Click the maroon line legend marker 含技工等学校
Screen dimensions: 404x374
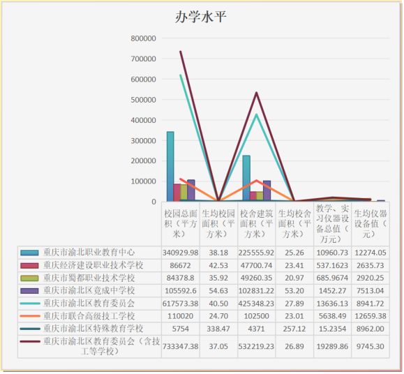tap(30, 341)
